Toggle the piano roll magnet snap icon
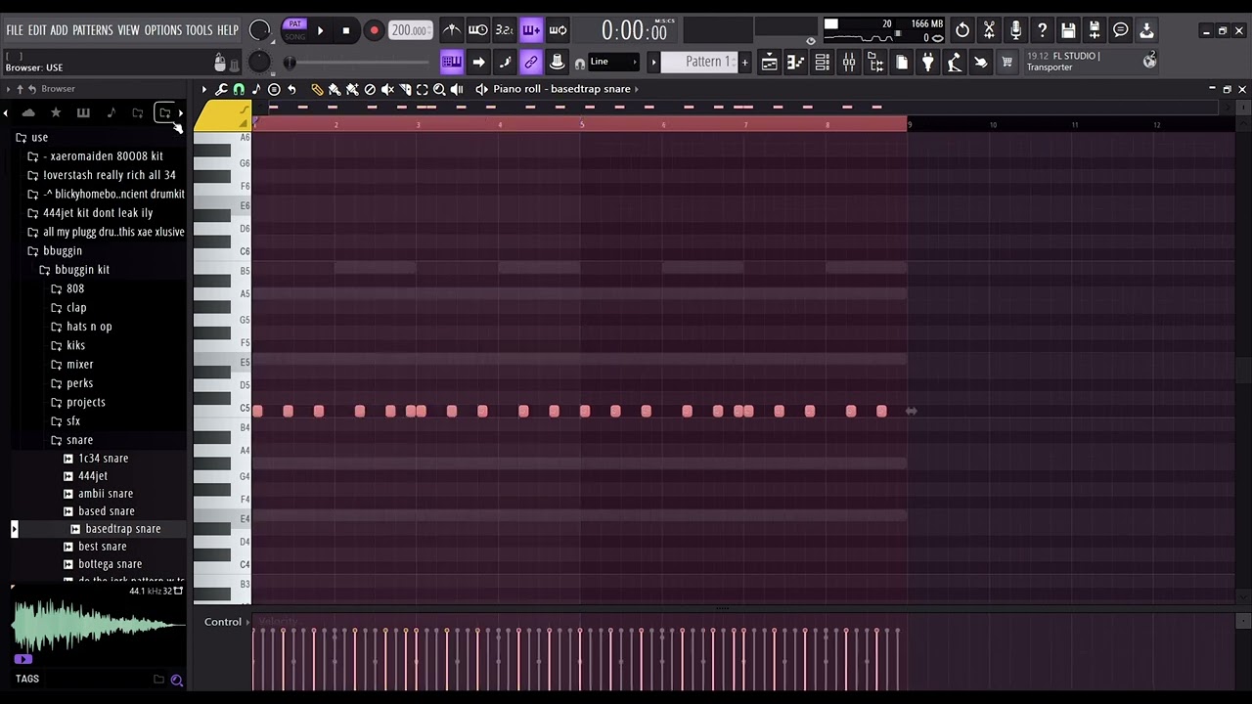 (239, 89)
